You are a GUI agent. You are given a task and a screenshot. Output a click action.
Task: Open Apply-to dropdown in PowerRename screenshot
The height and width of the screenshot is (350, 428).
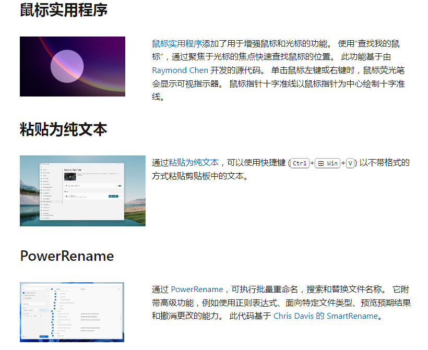point(30,310)
